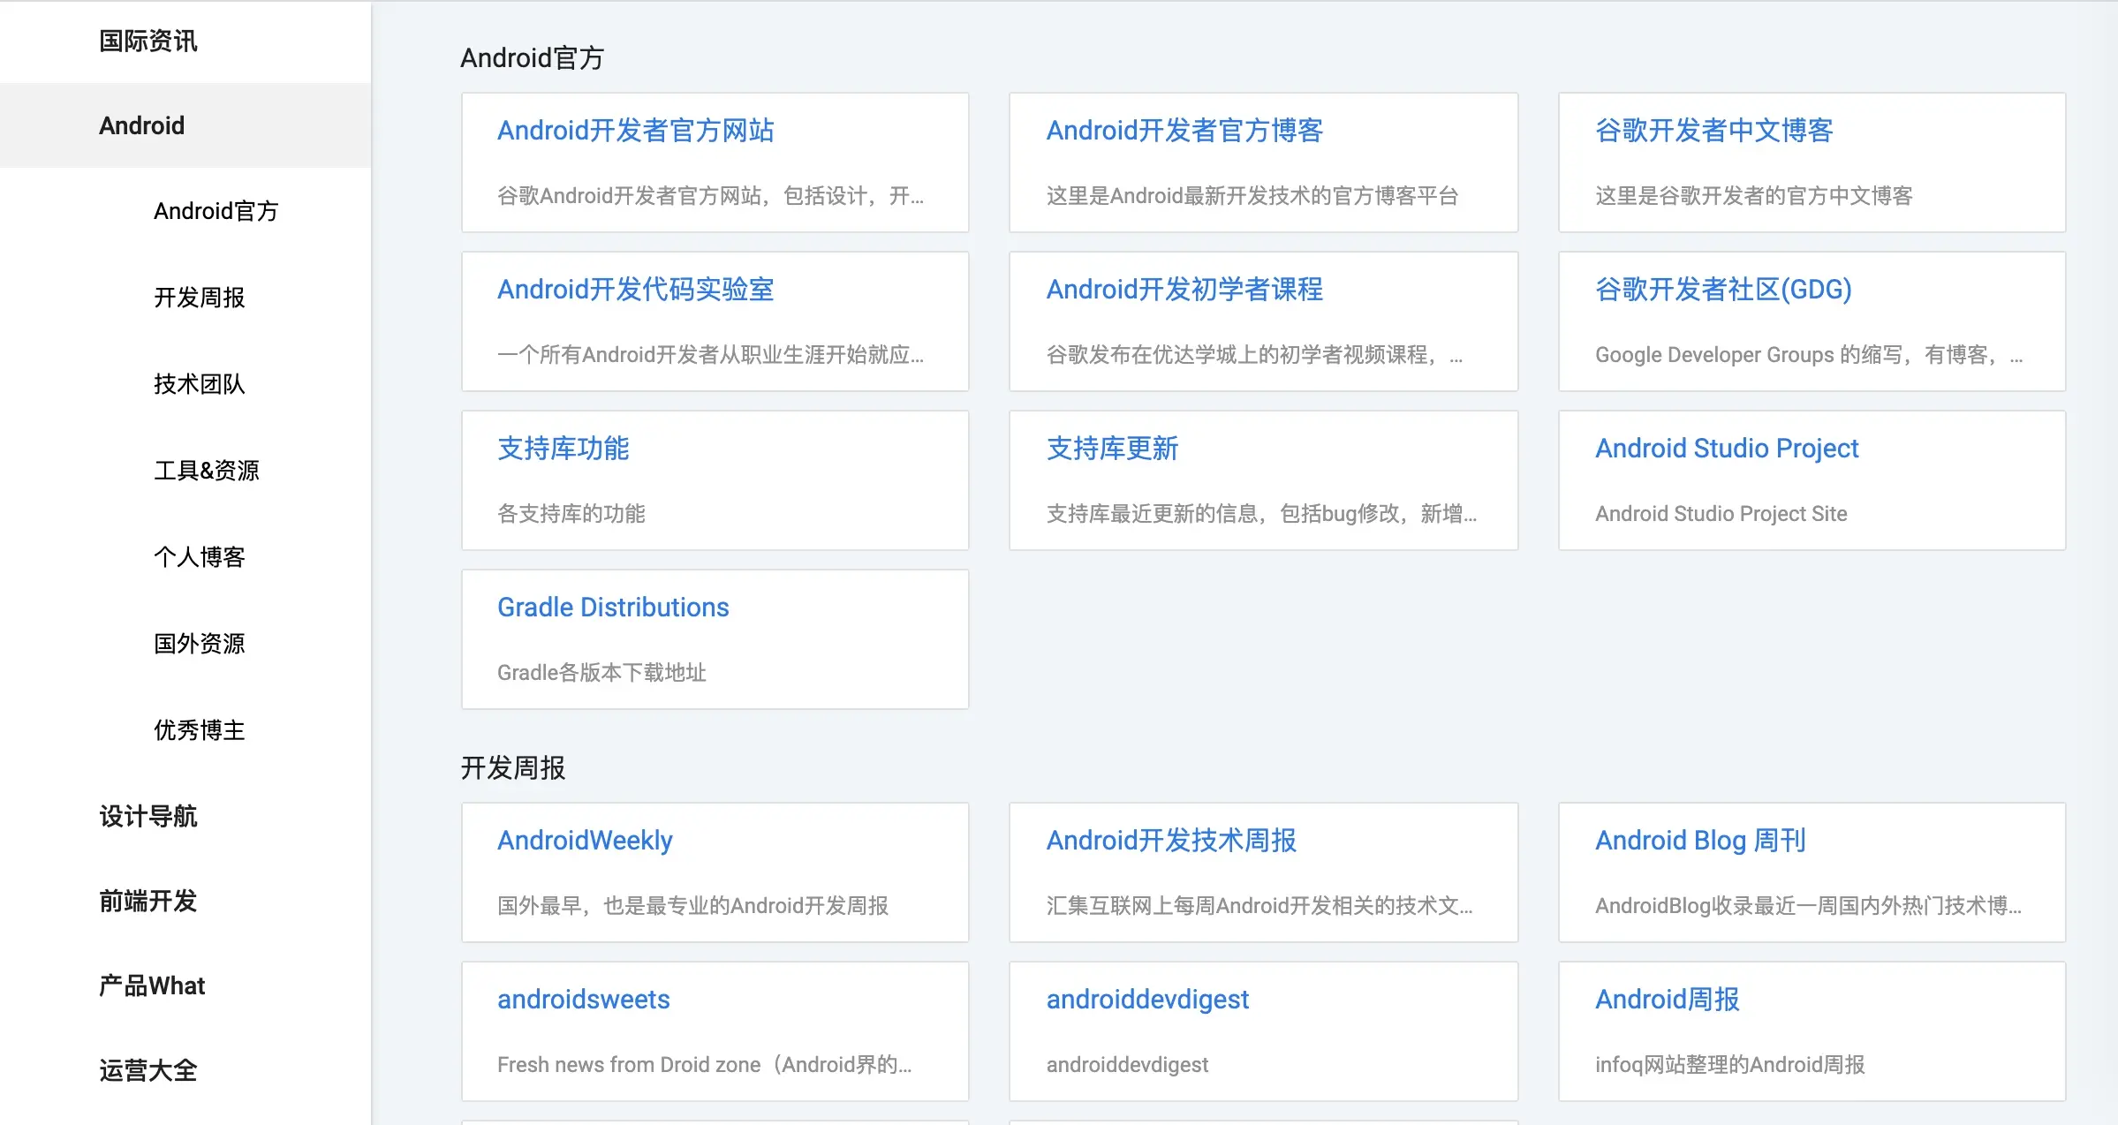Click androiddevdigest gray description text
The height and width of the screenshot is (1125, 2118).
coord(1127,1065)
